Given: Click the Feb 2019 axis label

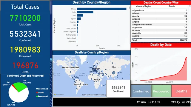Looking at the screenshot, I should [x=148, y=82].
